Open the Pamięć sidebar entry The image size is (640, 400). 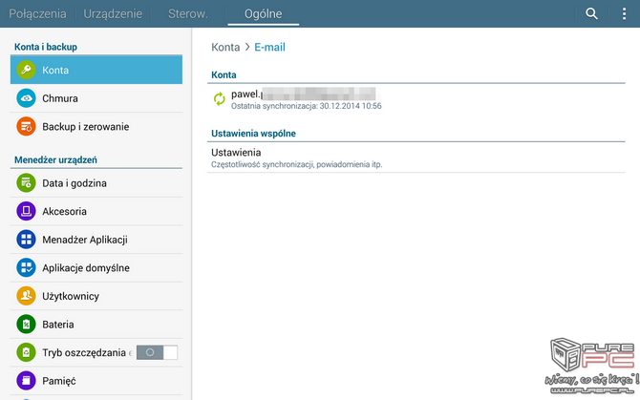[59, 381]
